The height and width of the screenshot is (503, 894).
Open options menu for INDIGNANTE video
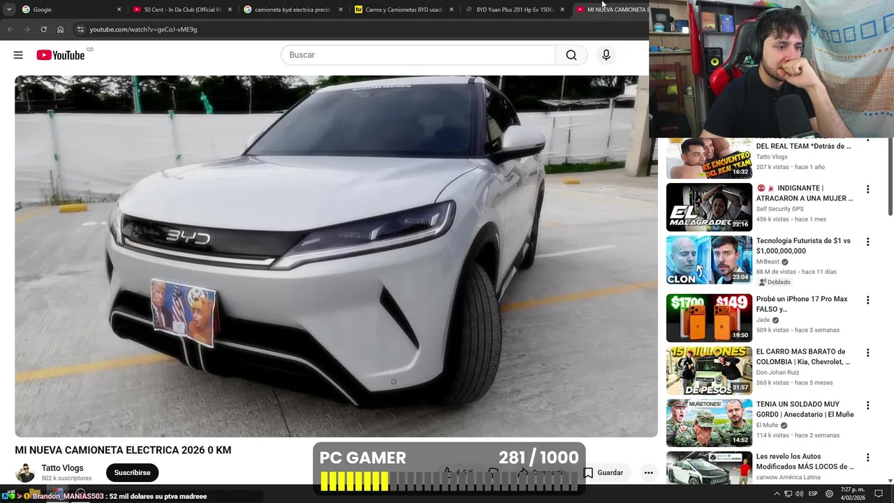(x=867, y=189)
